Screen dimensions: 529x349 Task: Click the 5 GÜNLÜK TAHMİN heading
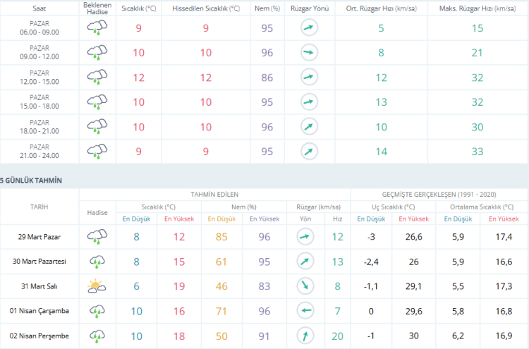pyautogui.click(x=31, y=180)
